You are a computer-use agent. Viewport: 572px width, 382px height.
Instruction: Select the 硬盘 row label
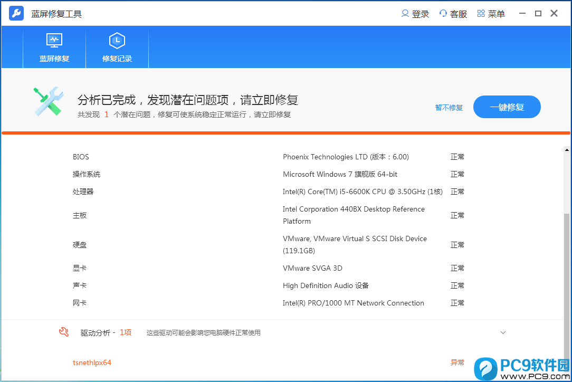pyautogui.click(x=80, y=245)
